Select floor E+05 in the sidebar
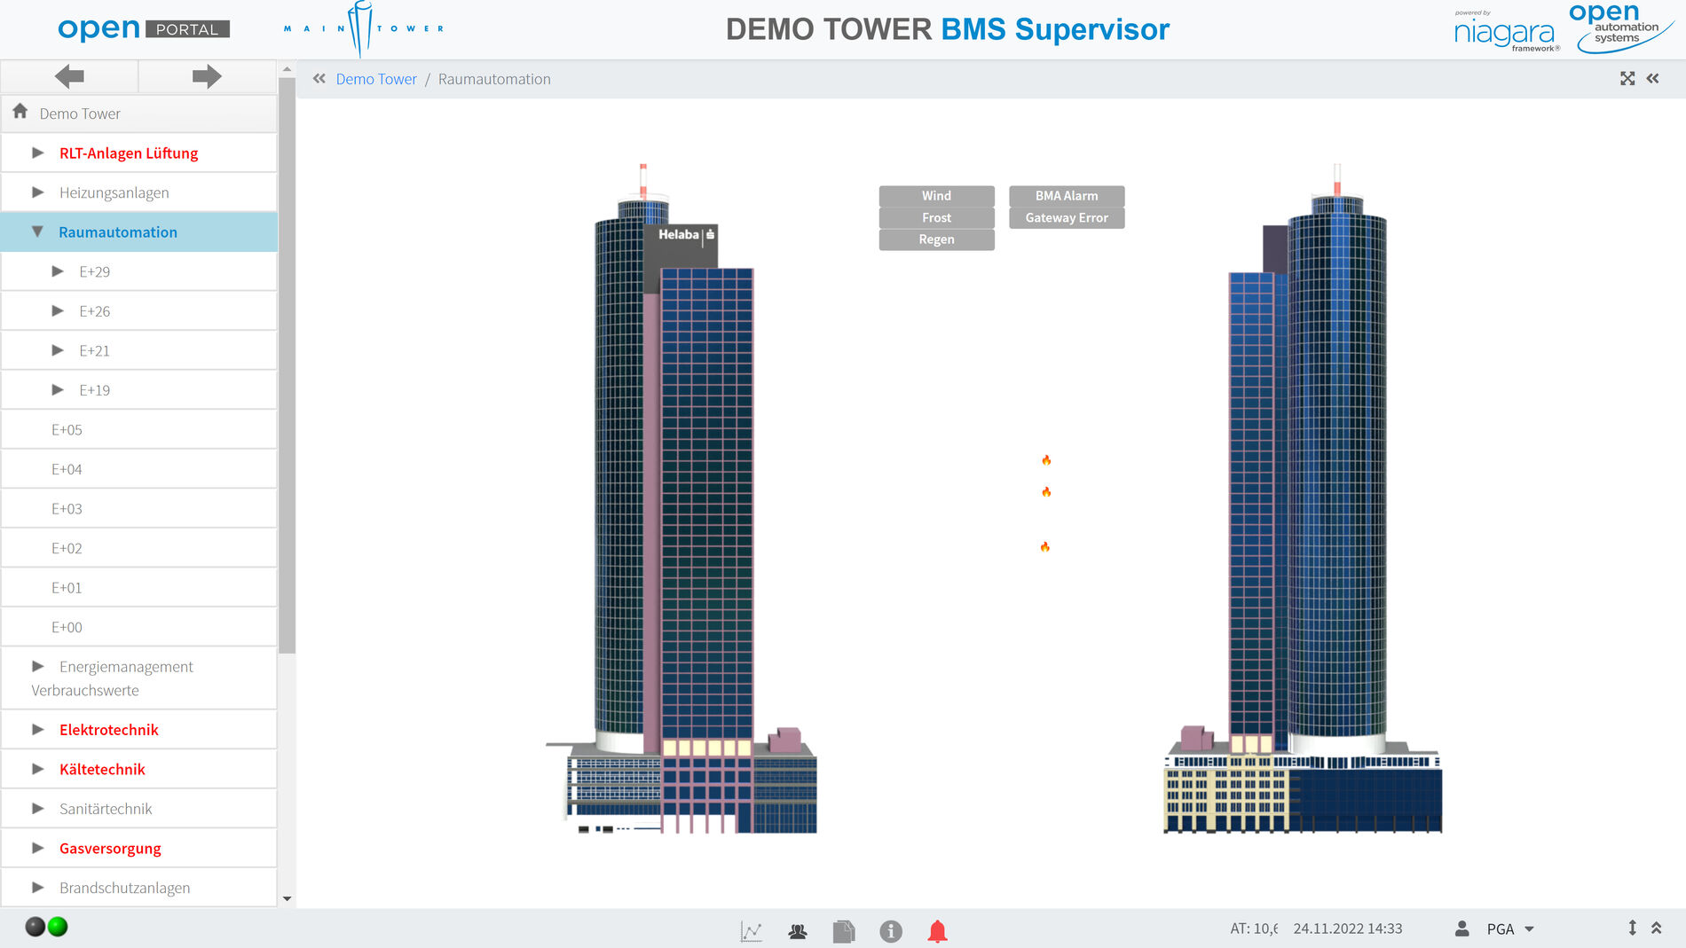 [67, 430]
